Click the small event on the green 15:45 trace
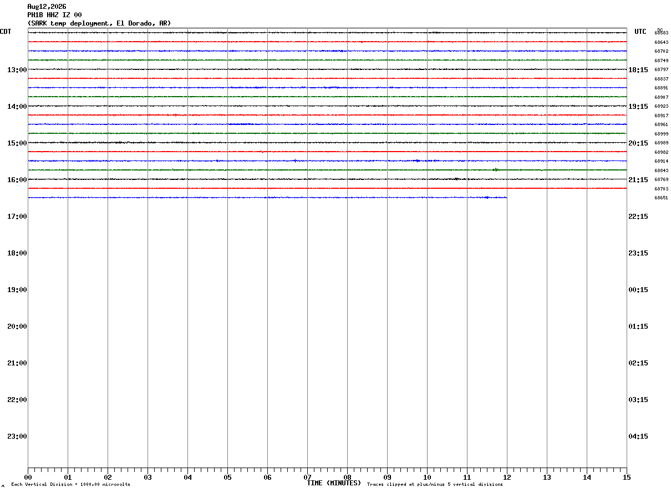Image resolution: width=671 pixels, height=492 pixels. [x=496, y=169]
